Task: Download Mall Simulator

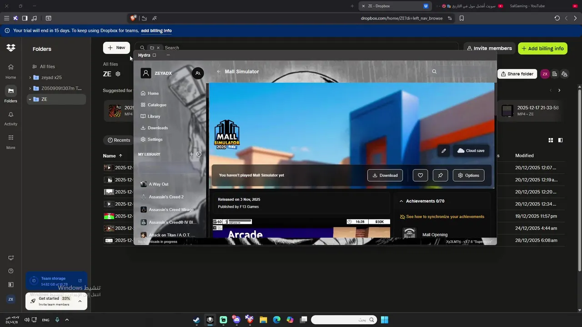Action: (385, 175)
